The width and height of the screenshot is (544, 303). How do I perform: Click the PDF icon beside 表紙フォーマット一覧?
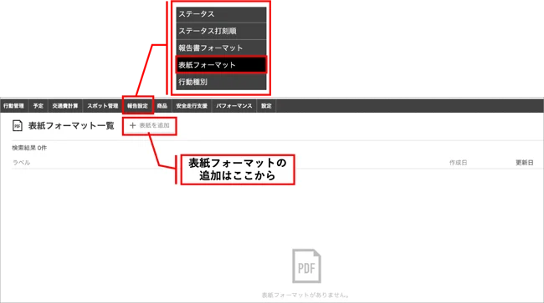18,126
